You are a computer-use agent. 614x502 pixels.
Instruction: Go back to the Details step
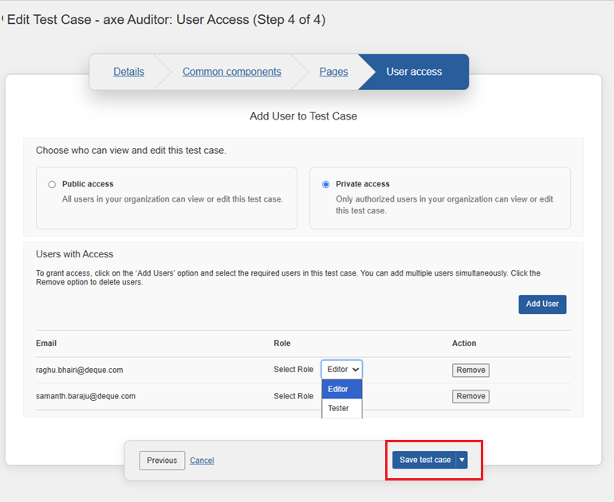tap(128, 72)
